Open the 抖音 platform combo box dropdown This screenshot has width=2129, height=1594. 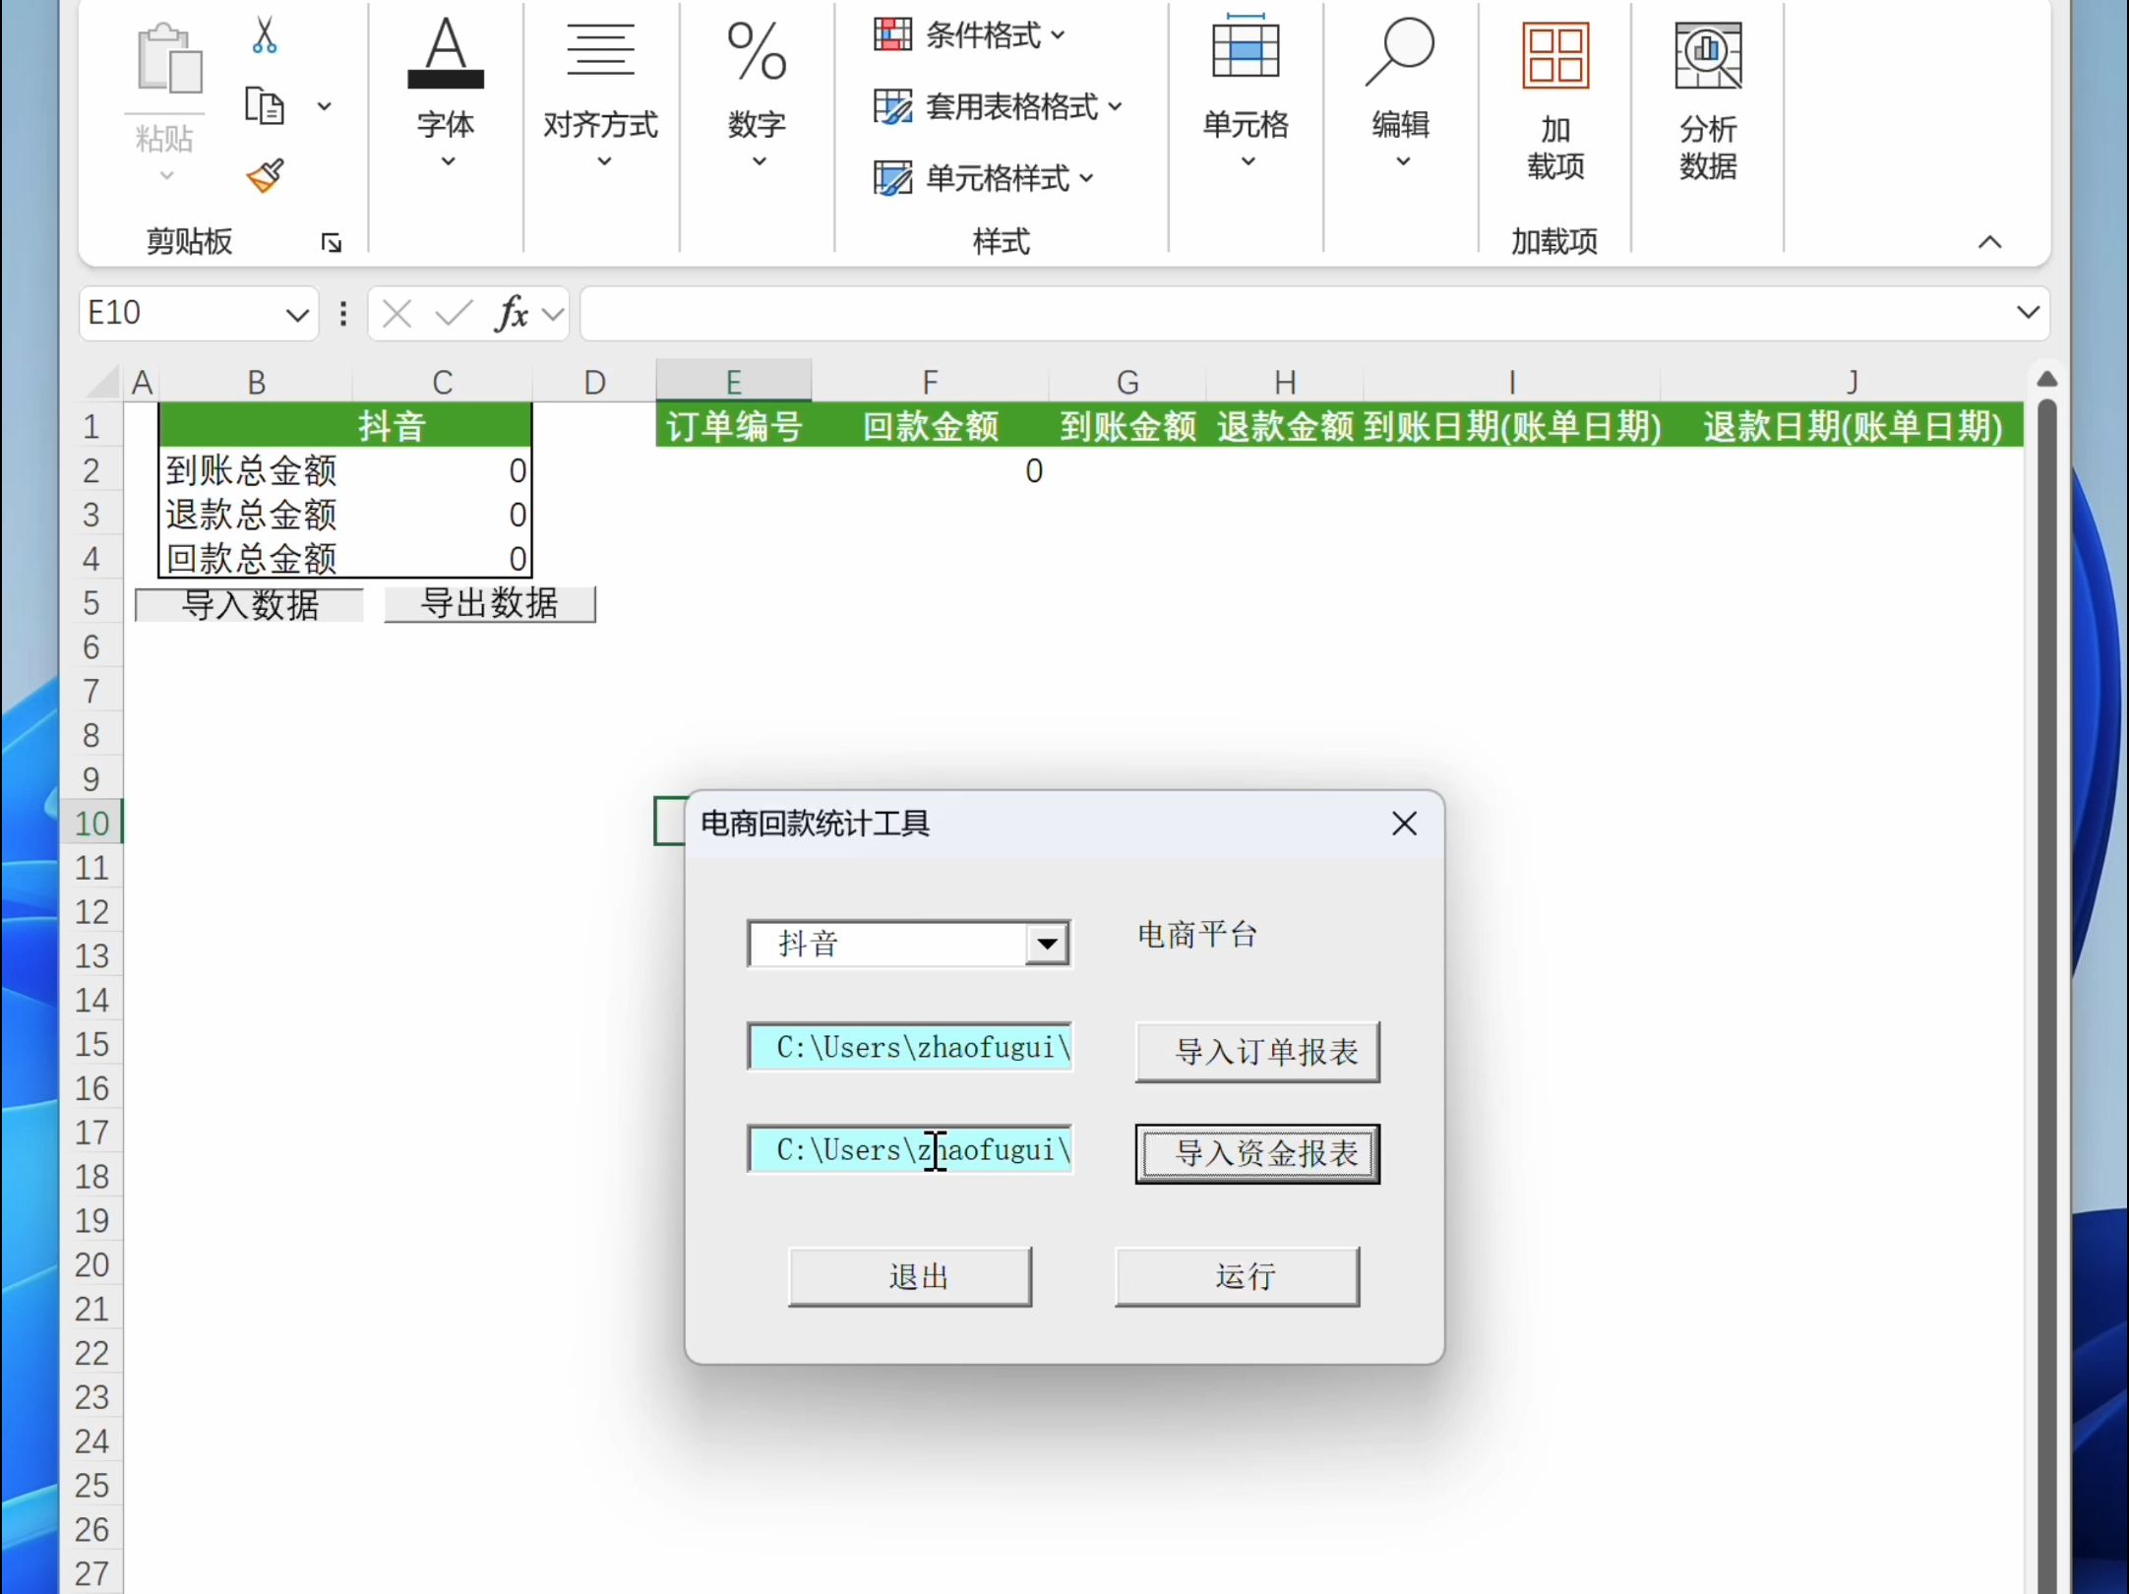(1047, 945)
